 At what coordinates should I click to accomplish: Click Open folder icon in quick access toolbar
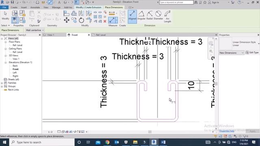8,2
